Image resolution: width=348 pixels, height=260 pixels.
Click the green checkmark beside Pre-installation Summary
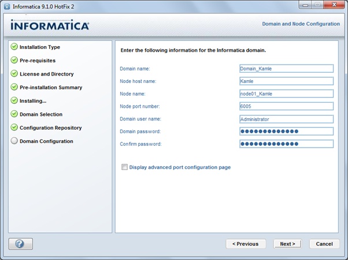(x=14, y=87)
